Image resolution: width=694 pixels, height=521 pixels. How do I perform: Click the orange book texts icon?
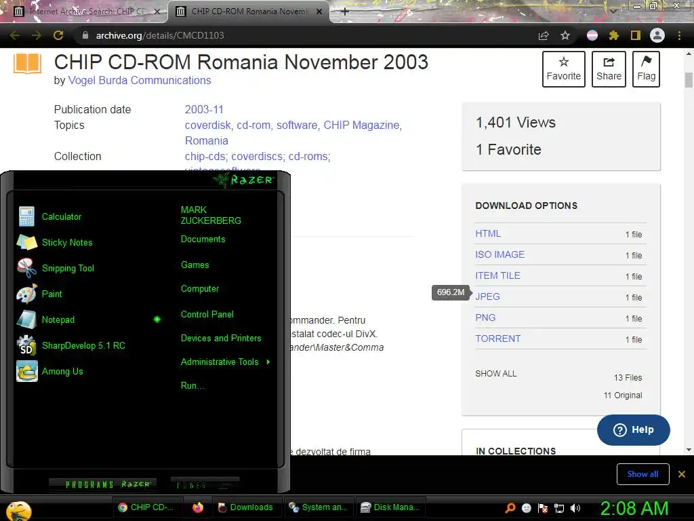click(x=27, y=64)
